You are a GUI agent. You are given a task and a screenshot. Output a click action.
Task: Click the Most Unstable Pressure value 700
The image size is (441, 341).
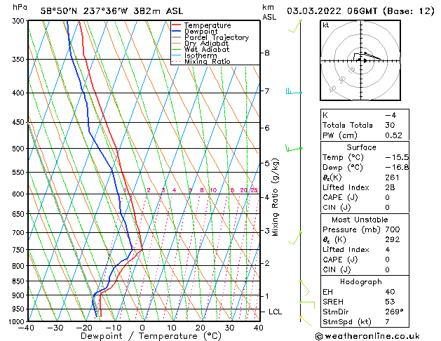coord(393,229)
